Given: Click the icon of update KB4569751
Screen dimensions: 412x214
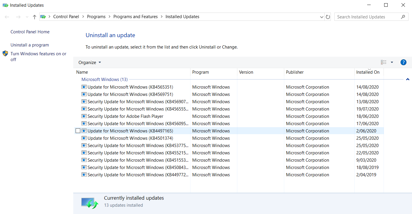Looking at the screenshot, I should point(84,94).
